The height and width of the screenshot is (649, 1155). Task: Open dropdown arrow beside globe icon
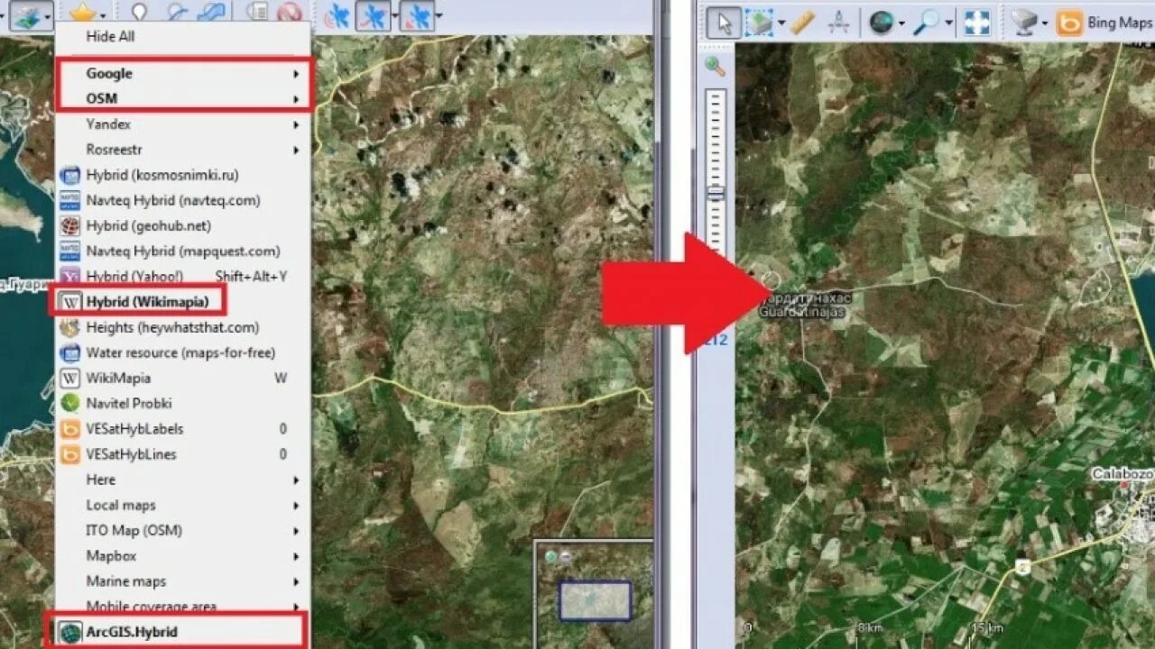(901, 23)
